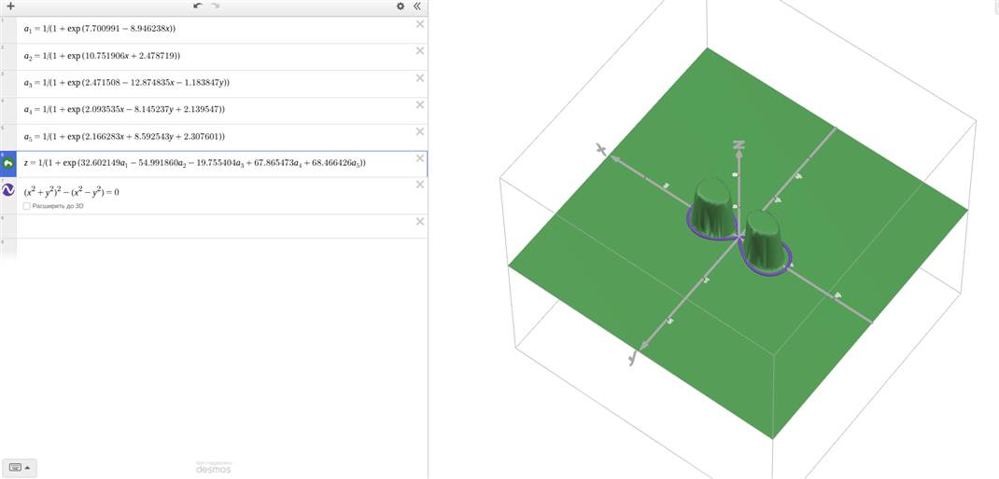Expand the keyboard menu arrow
Screen dimensions: 999x479
coord(27,468)
